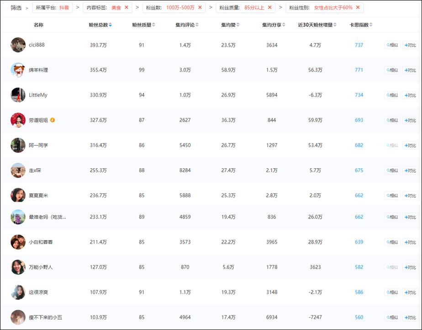
Task: Add 劳道姐姐 to comparison
Action: (x=410, y=120)
